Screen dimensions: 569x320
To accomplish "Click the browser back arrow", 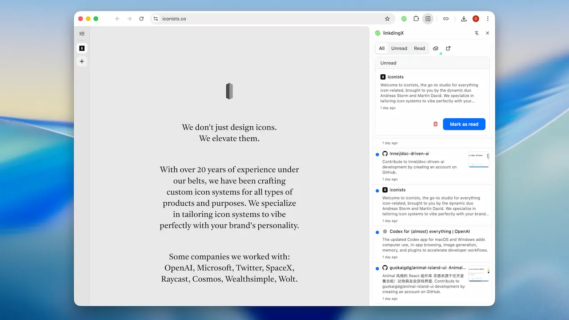I will (x=117, y=19).
